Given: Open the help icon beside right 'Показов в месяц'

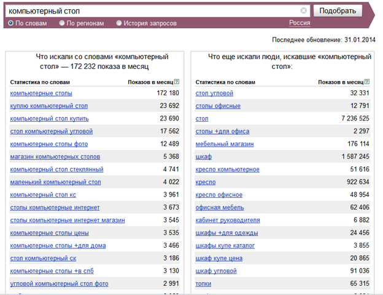Looking at the screenshot, I should pyautogui.click(x=367, y=82).
